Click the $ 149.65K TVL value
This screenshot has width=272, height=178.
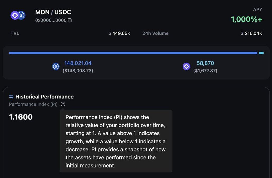120,33
